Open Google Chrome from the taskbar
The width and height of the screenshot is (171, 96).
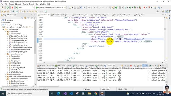(96, 94)
